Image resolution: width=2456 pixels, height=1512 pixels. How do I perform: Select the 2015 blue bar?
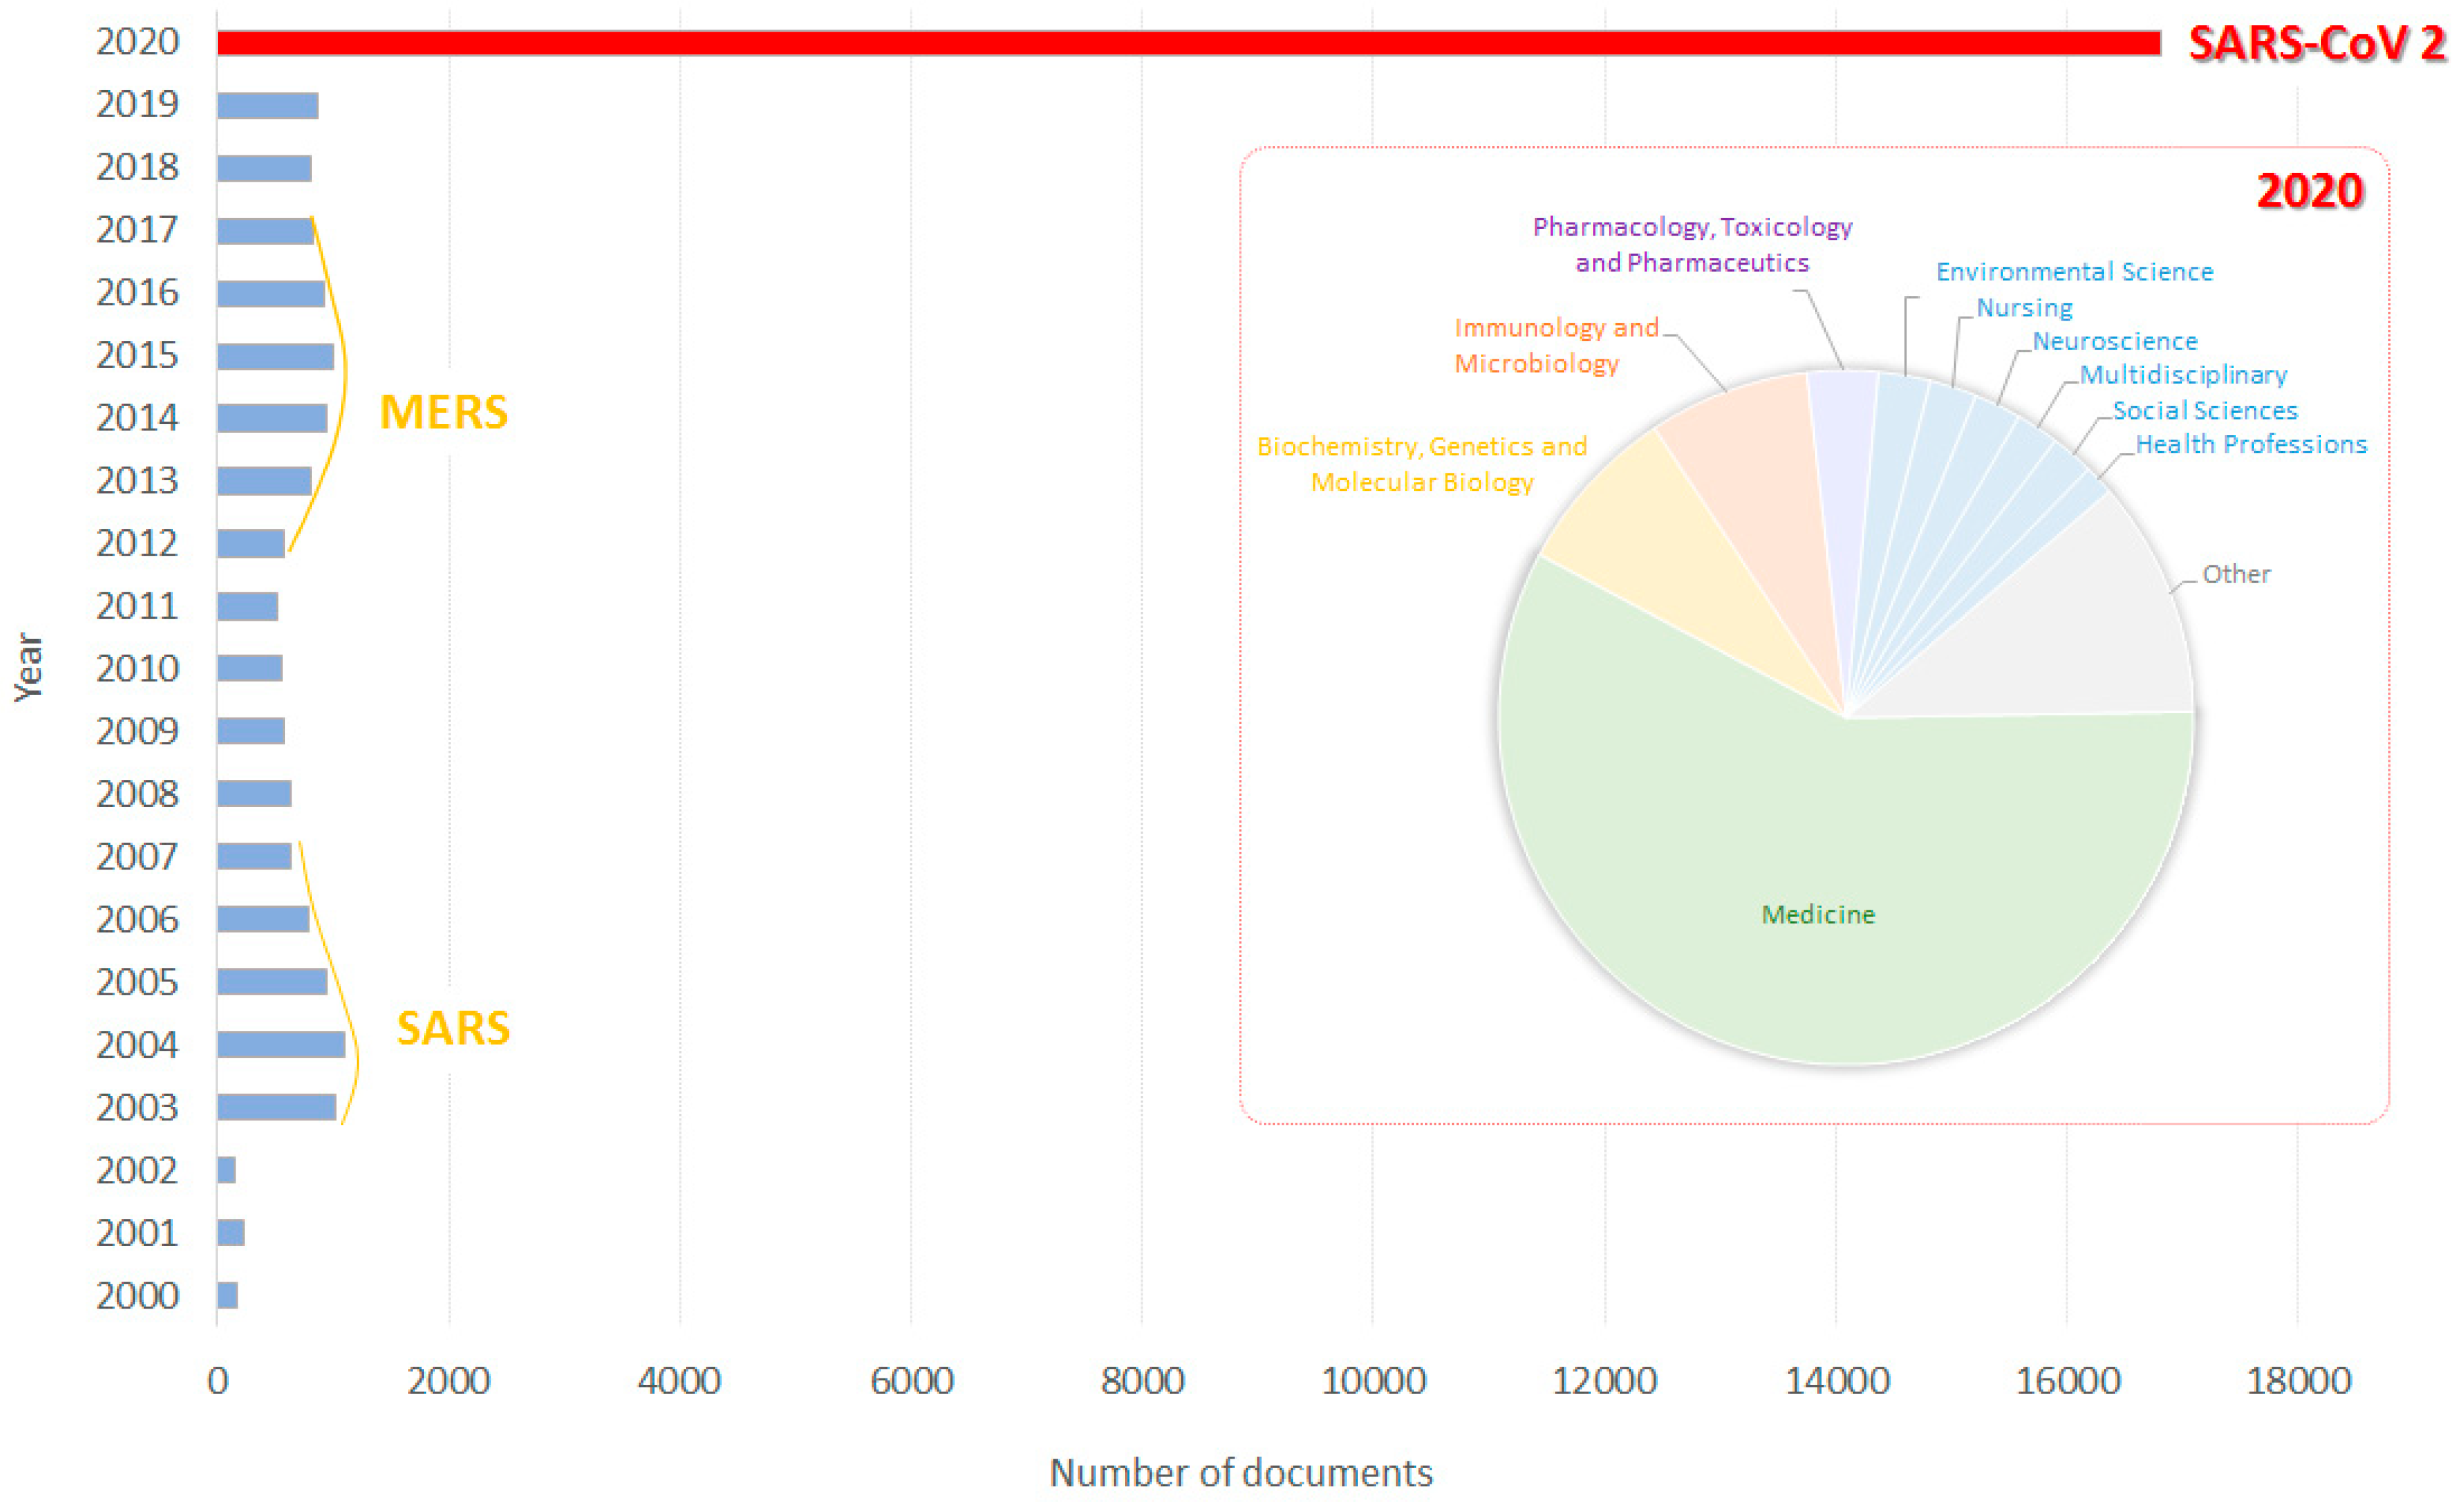pyautogui.click(x=275, y=356)
